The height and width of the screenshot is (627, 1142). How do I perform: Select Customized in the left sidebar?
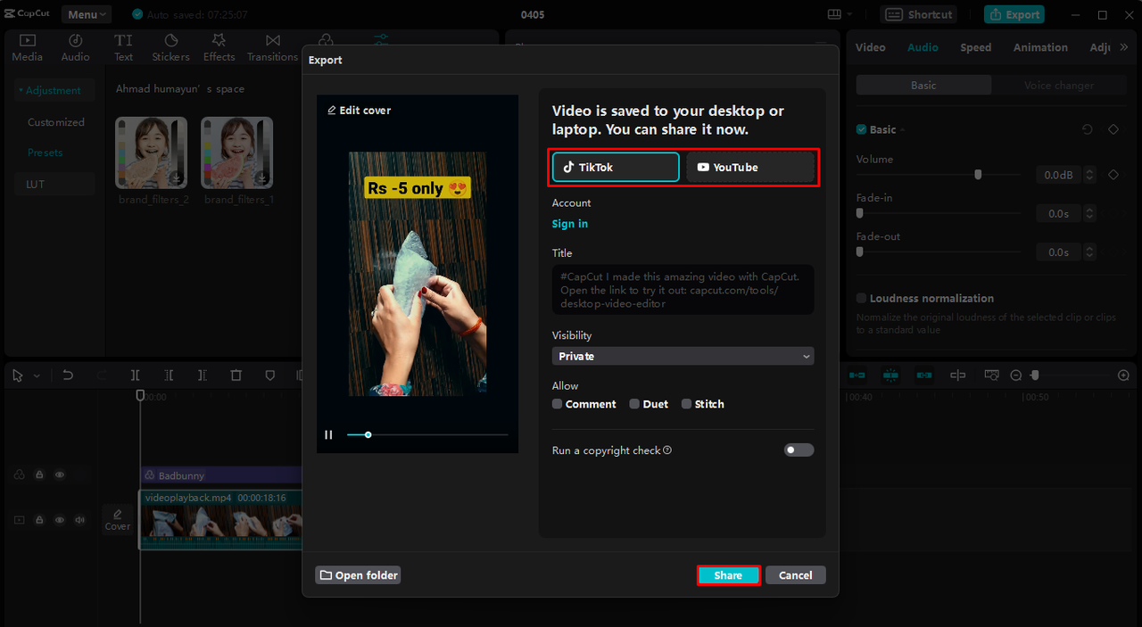pos(56,122)
